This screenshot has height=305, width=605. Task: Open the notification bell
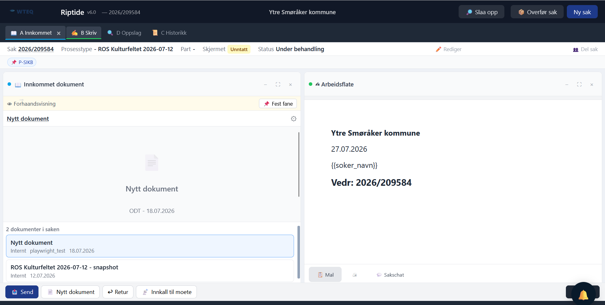click(x=583, y=295)
